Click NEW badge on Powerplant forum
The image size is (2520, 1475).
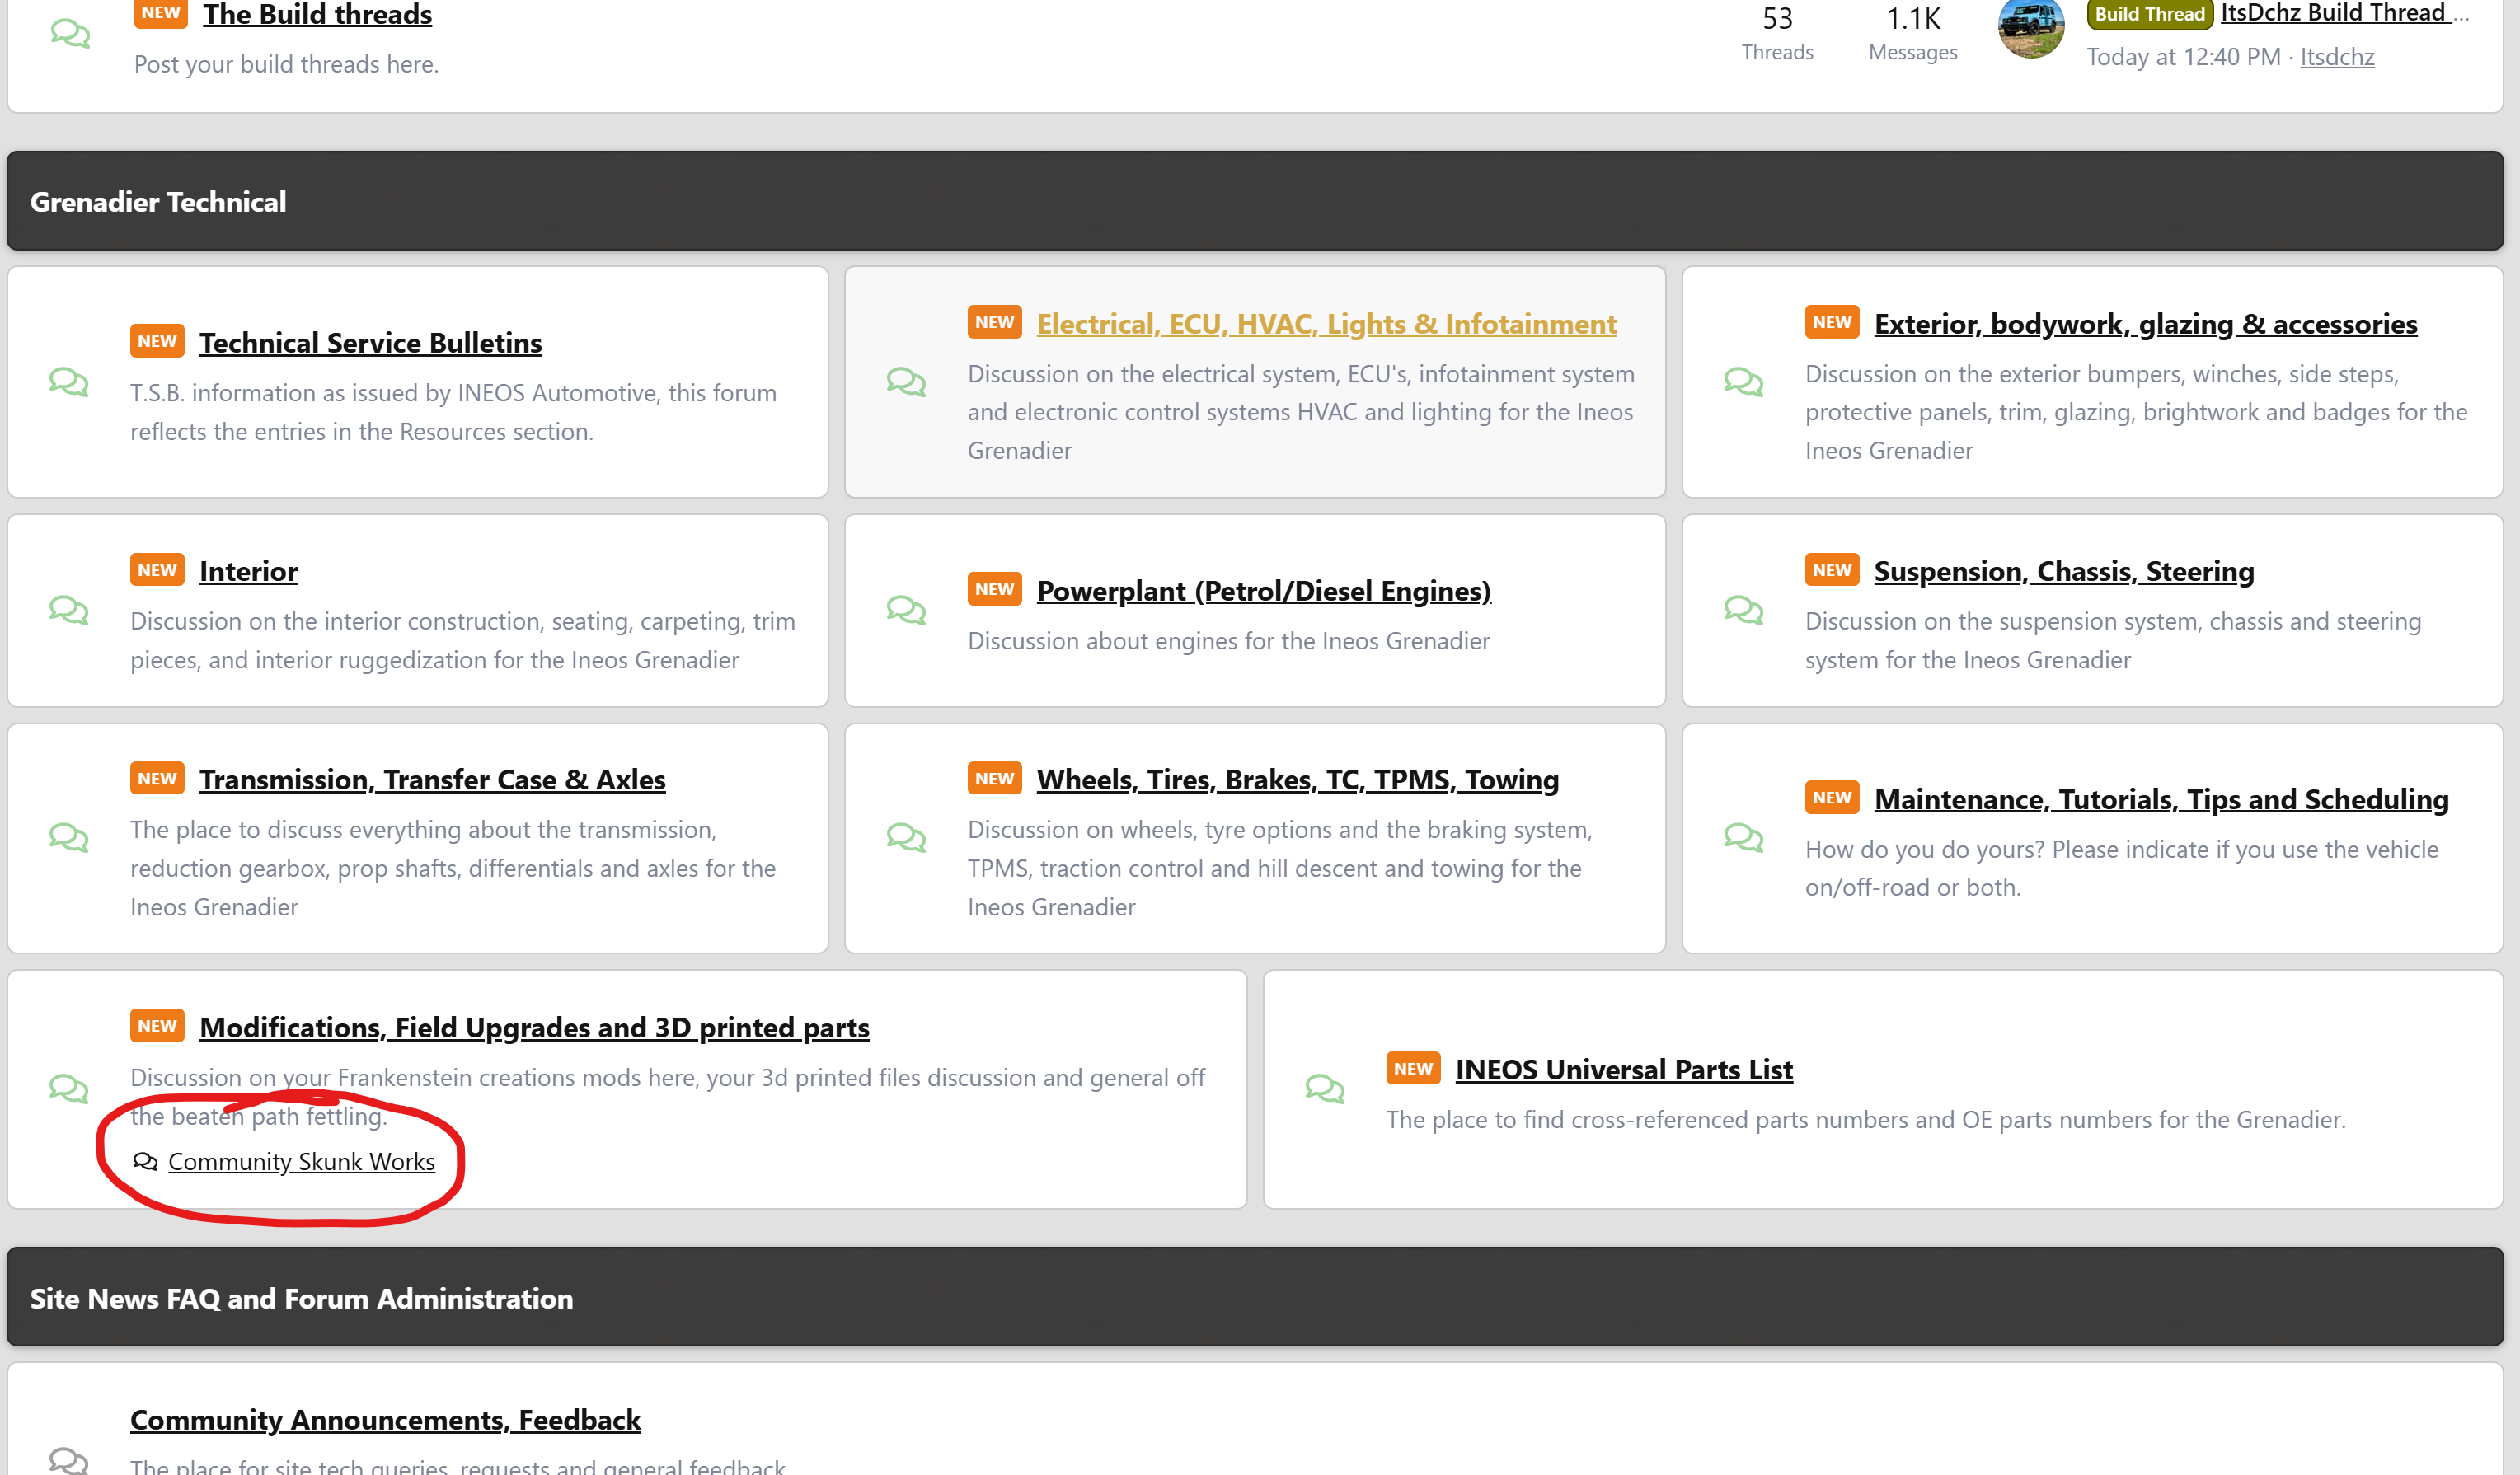[995, 588]
